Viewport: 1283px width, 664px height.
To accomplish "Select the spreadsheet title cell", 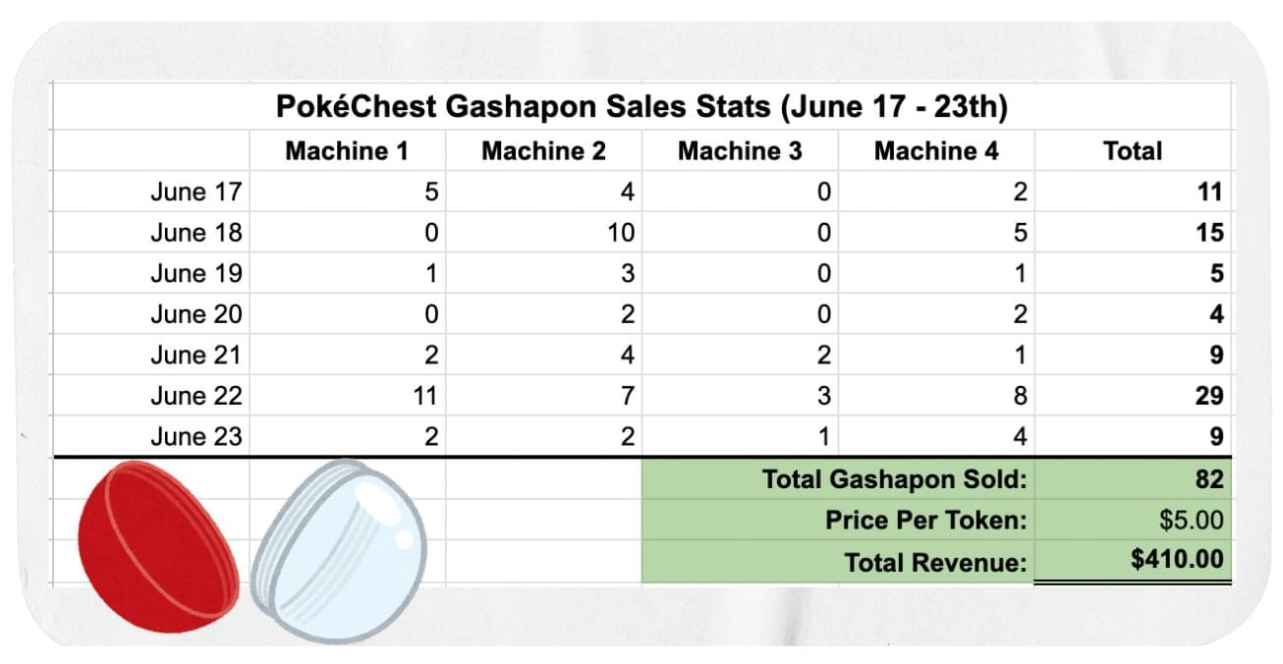I will 641,106.
